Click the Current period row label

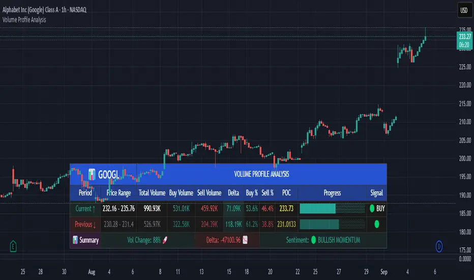coord(85,209)
